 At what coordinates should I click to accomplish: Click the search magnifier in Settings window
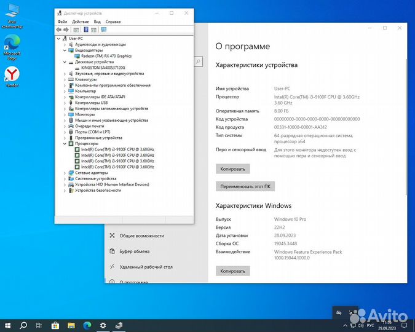(x=198, y=61)
